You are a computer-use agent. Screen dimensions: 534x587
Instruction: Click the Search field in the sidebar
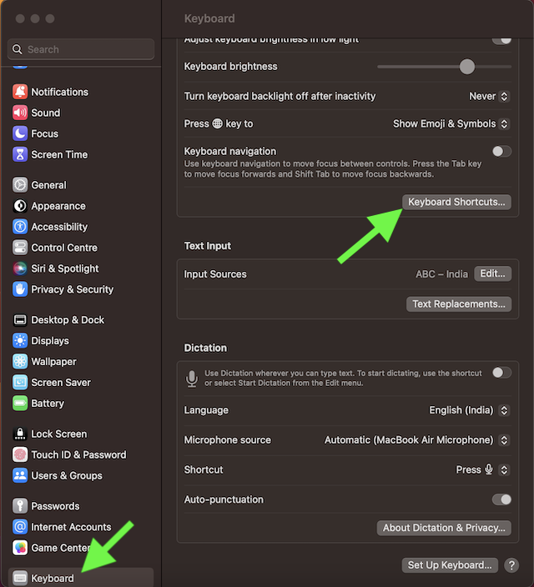(81, 49)
